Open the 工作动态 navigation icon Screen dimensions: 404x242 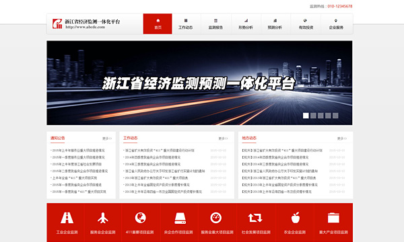[186, 21]
